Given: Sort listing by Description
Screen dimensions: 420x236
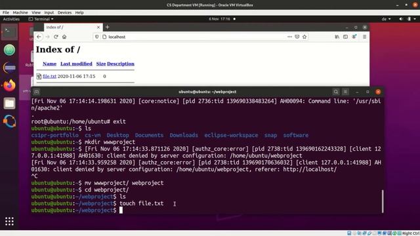Looking at the screenshot, I should 121,64.
